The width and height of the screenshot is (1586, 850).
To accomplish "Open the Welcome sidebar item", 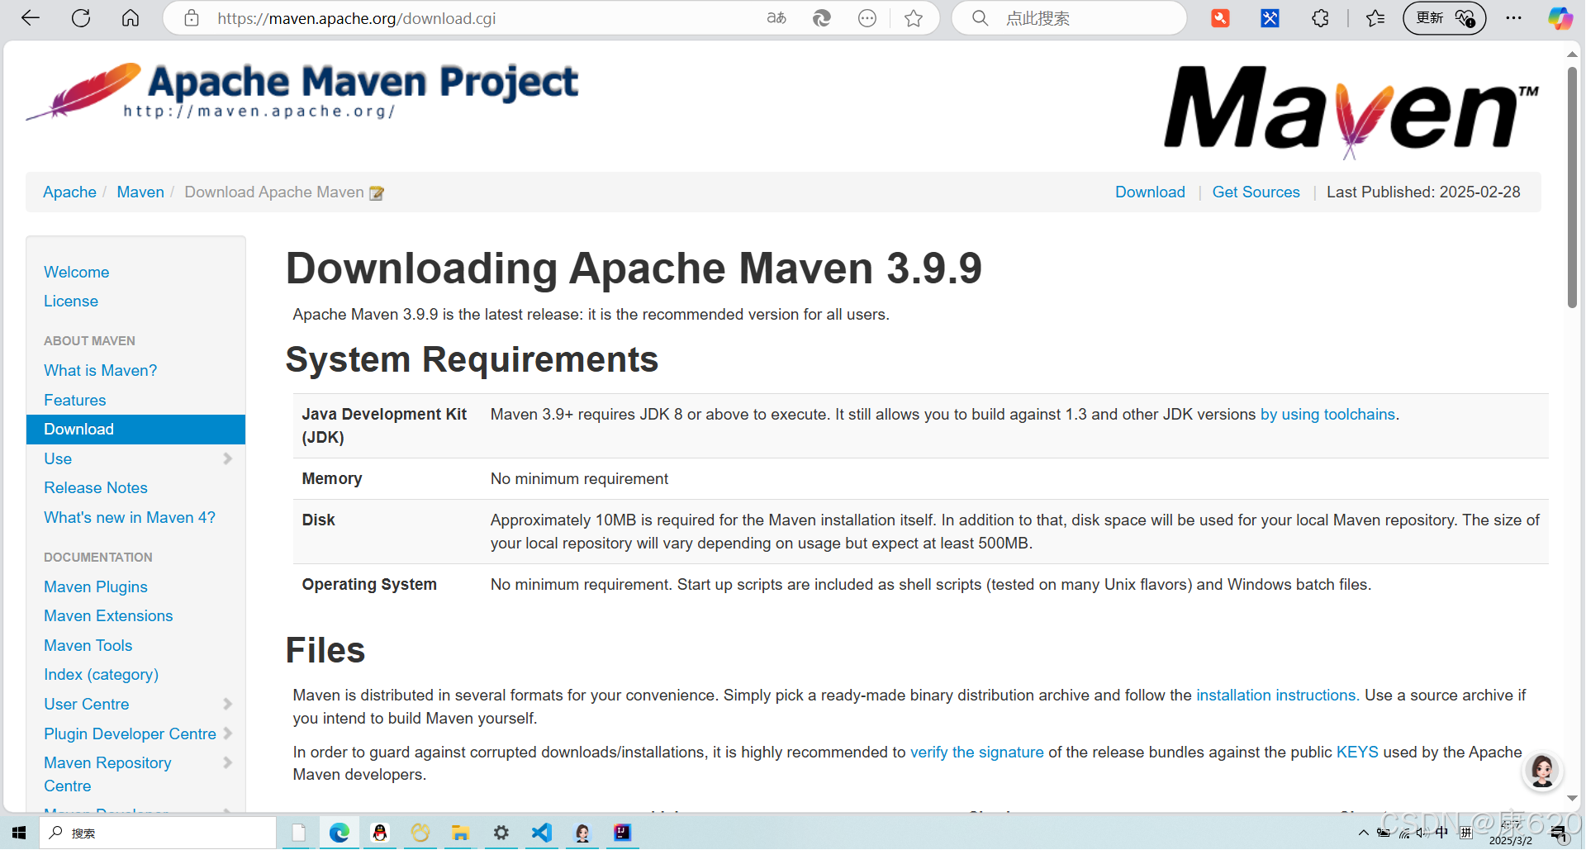I will pos(77,272).
